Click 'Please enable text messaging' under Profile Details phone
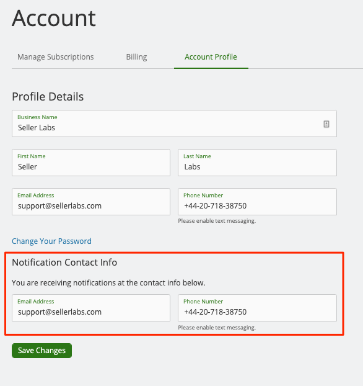The width and height of the screenshot is (363, 386). (217, 221)
